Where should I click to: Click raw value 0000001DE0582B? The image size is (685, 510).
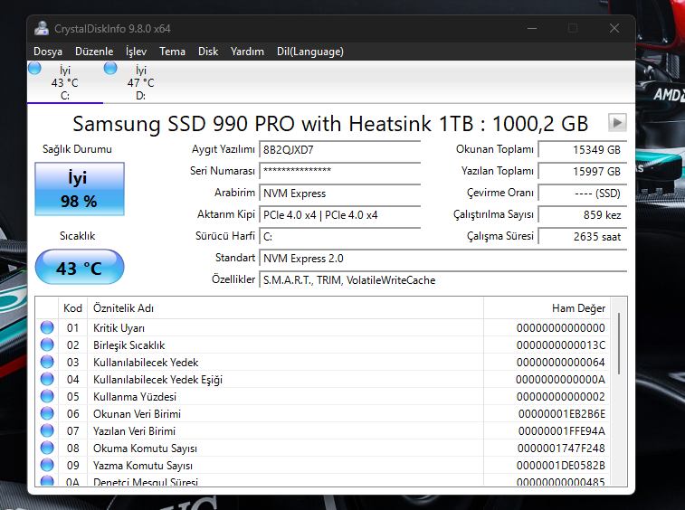pyautogui.click(x=561, y=466)
